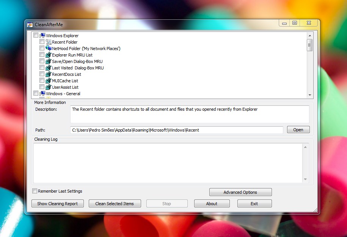Click the Open button next to Path
This screenshot has height=237, width=347.
298,130
